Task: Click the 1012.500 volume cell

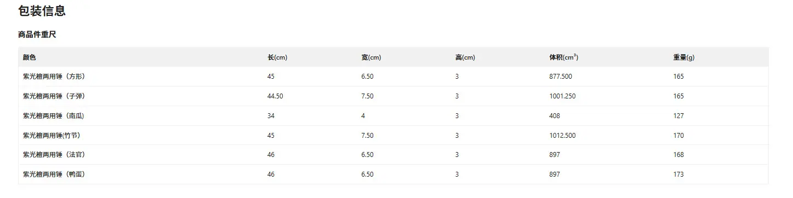Action: pos(562,136)
